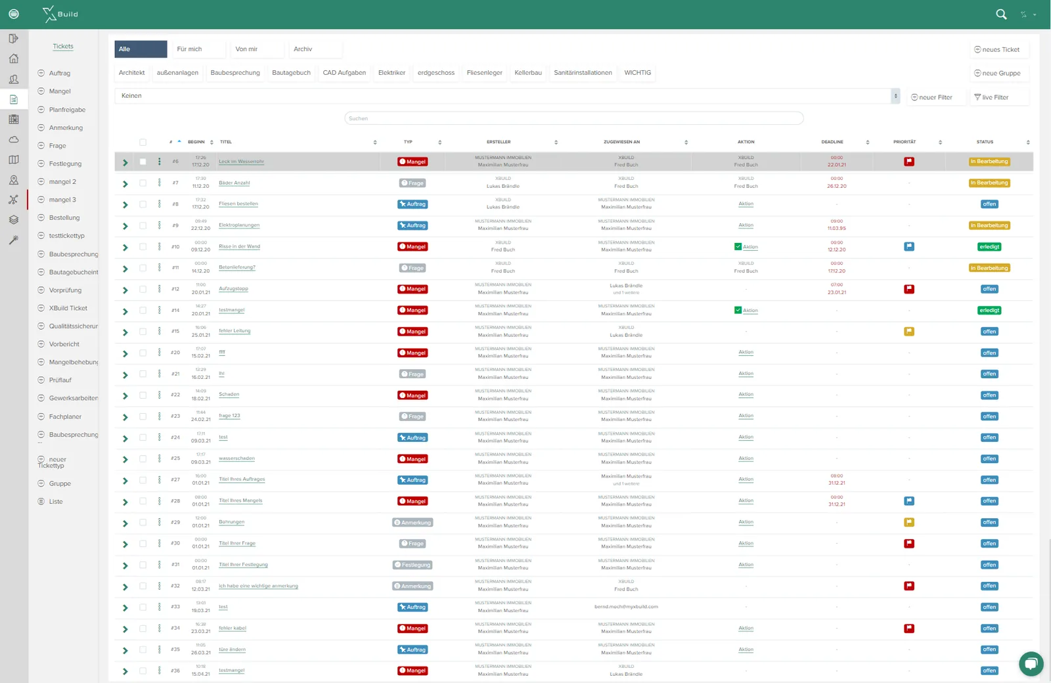
Task: Tick the checkbox for ticket #8
Action: (143, 204)
